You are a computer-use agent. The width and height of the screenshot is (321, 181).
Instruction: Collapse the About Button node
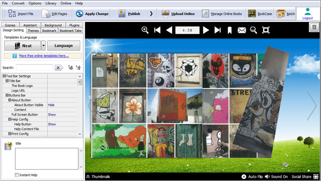[10, 100]
